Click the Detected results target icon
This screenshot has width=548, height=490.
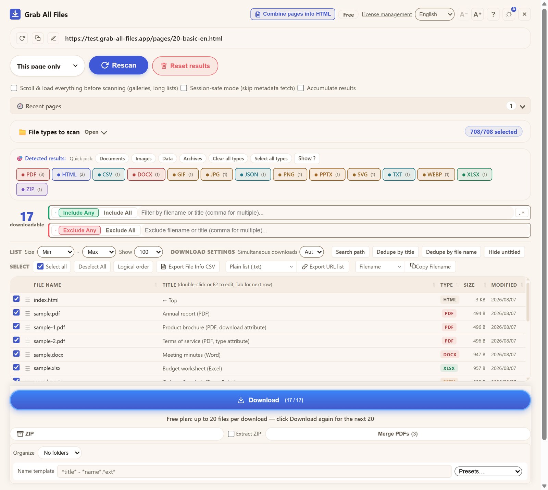(x=20, y=158)
